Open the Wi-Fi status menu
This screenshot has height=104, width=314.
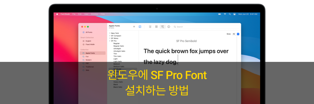point(225,14)
